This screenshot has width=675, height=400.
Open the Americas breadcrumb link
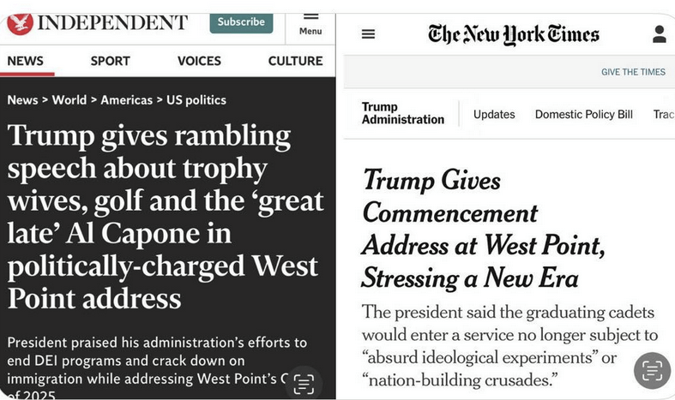[126, 99]
